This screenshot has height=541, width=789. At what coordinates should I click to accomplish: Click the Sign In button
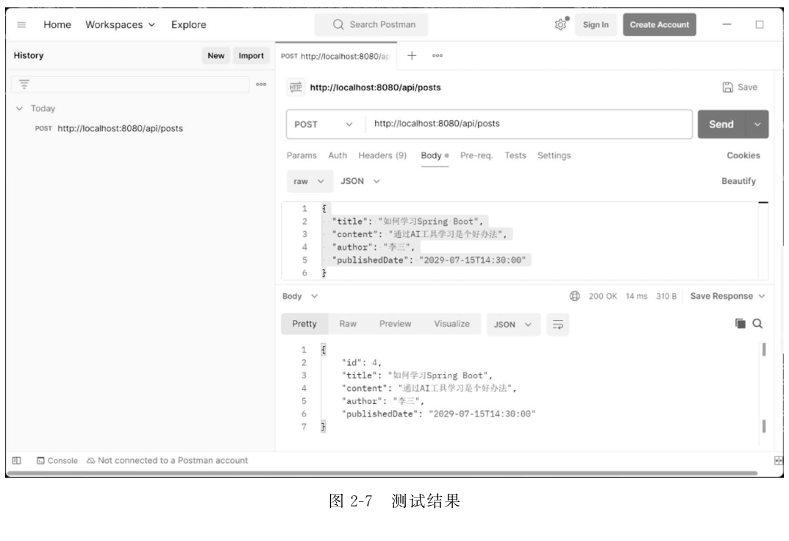click(x=596, y=25)
